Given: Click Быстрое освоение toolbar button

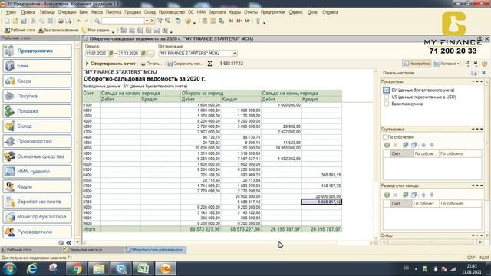Looking at the screenshot, I should tap(58, 31).
